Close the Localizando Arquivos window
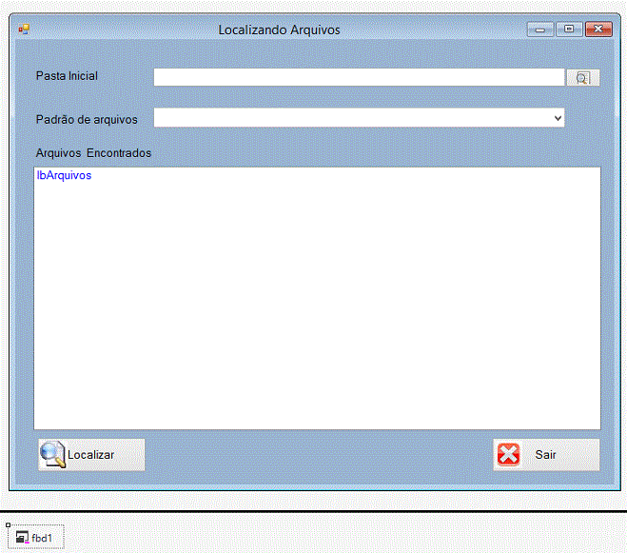Viewport: 627px width, 553px height. point(598,30)
